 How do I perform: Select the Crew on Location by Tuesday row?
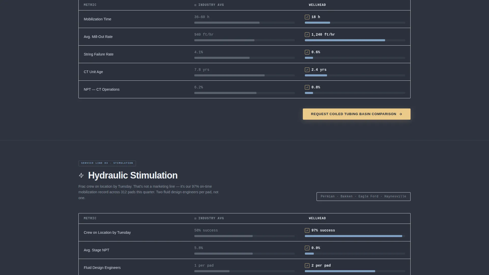pyautogui.click(x=244, y=232)
